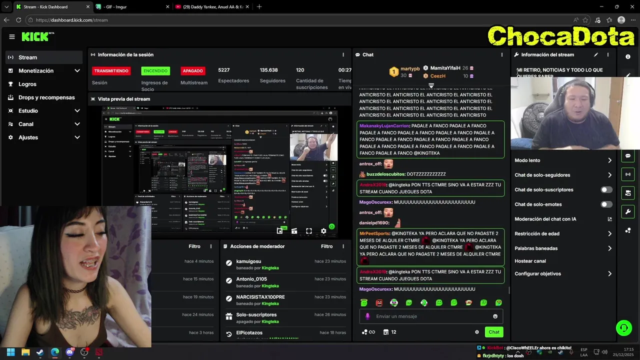Open the three-dot menu of the Chat panel
The image size is (640, 360).
pyautogui.click(x=502, y=54)
